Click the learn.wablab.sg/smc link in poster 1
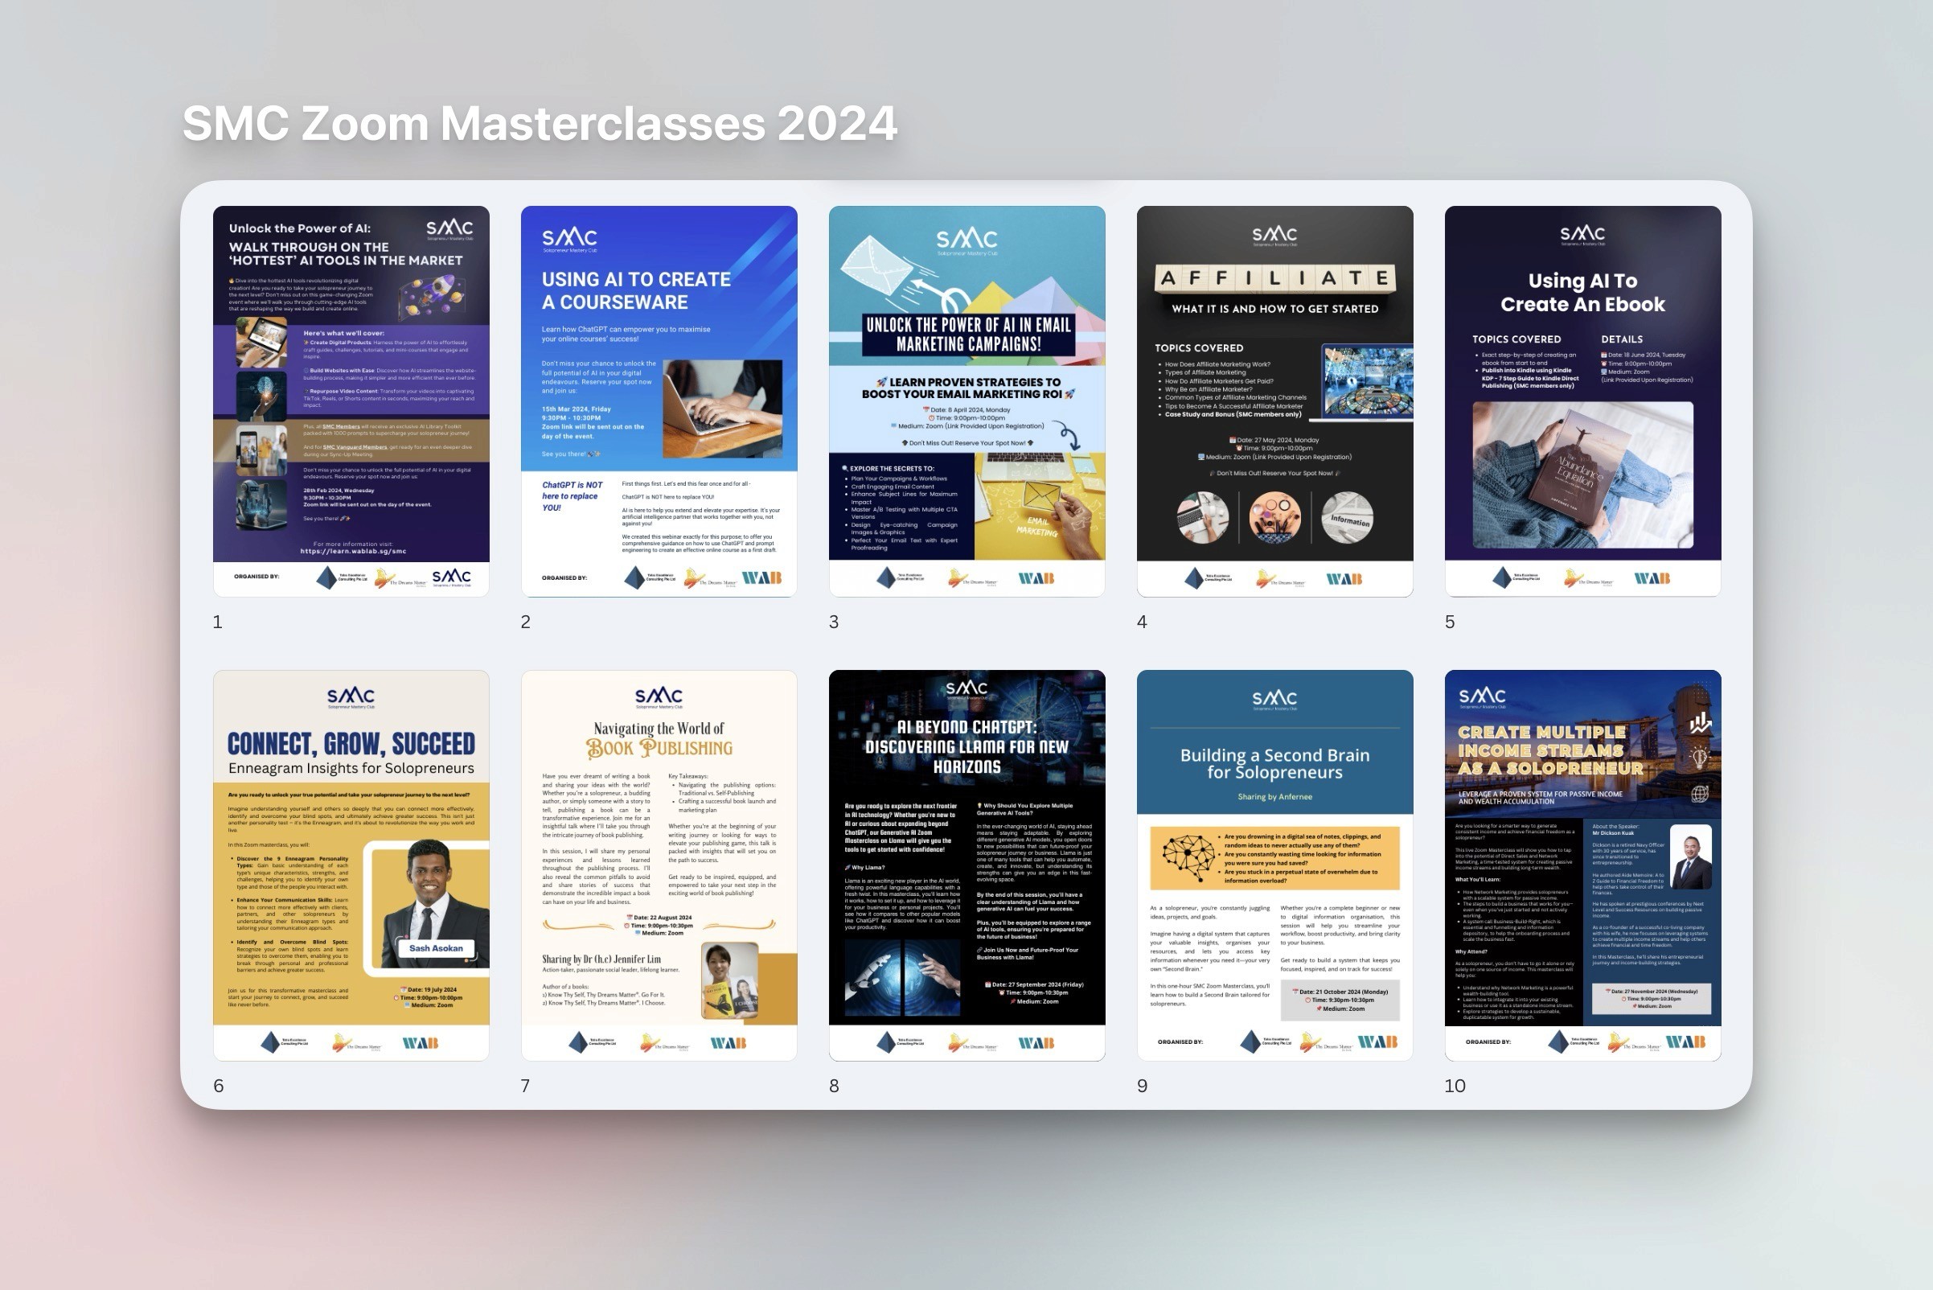 click(x=353, y=551)
